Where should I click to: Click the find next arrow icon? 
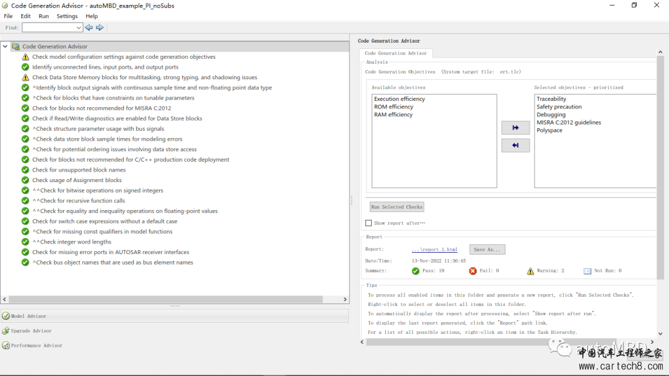[100, 27]
